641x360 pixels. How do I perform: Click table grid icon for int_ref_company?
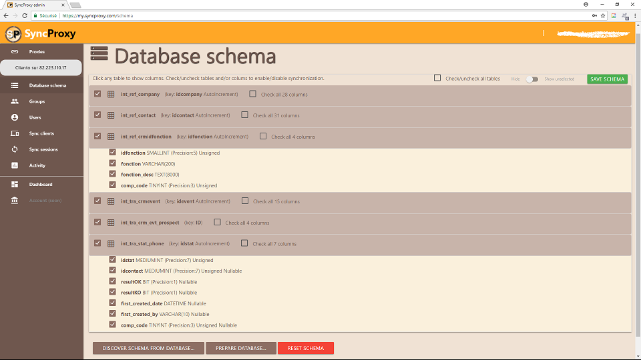111,94
